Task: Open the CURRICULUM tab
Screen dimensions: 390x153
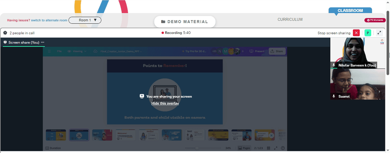Action: (x=290, y=20)
